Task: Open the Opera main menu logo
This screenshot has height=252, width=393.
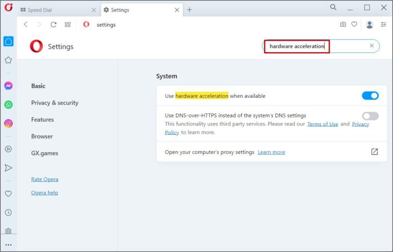Action: [8, 8]
